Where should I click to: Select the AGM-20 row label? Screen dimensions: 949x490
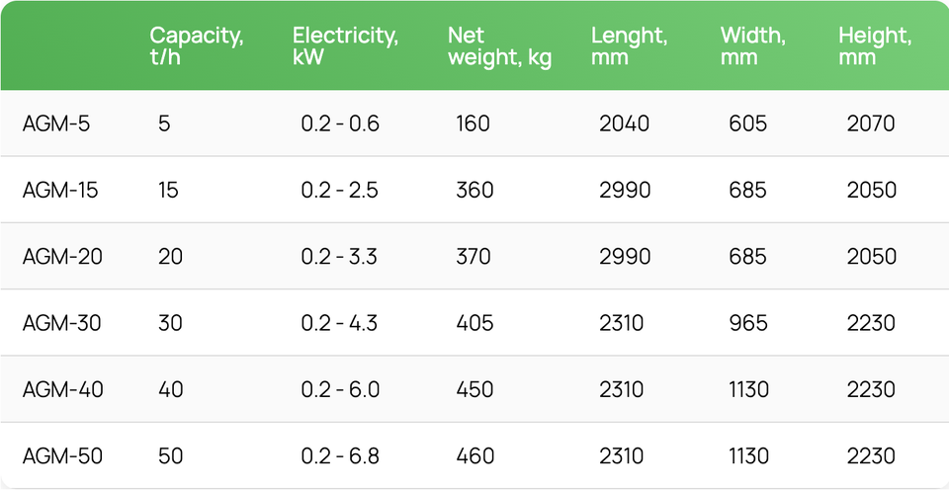pos(62,257)
